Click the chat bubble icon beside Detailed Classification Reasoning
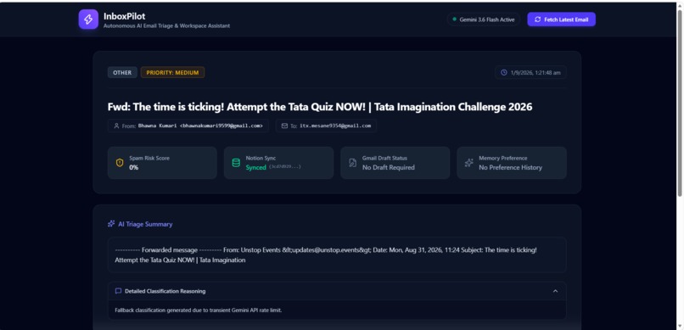Viewport: 684px width, 330px height. click(x=118, y=291)
